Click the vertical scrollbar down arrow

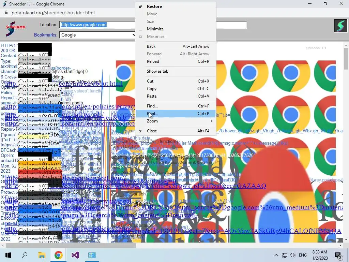coord(346,239)
